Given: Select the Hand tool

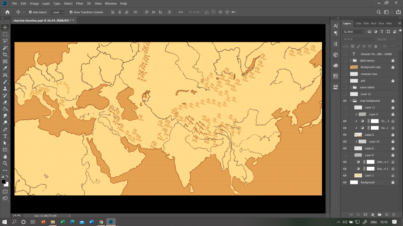Looking at the screenshot, I should pos(5,157).
